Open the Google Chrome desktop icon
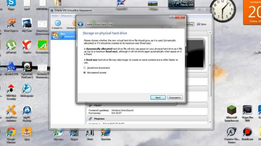The height and width of the screenshot is (146, 261). point(11,135)
